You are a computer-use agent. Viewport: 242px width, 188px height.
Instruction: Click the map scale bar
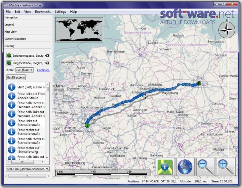[103, 173]
